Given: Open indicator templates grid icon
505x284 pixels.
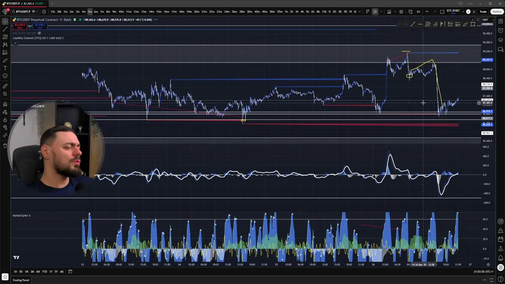Looking at the screenshot, I should [401, 11].
